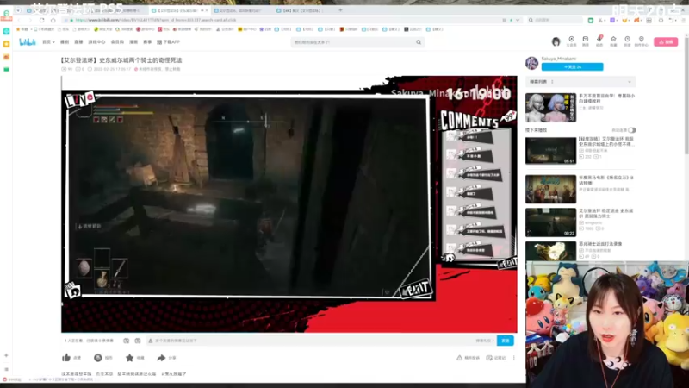The image size is (689, 388).
Task: Toggle the 自动连播 autoplay switch
Action: coord(631,130)
